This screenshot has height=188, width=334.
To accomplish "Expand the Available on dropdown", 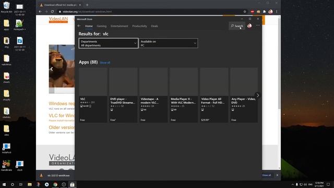I will 168,43.
